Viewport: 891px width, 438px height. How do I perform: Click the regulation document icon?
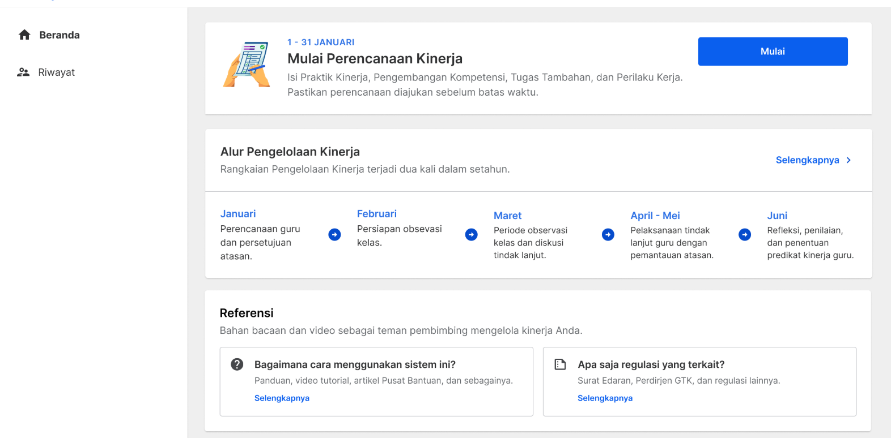point(561,364)
